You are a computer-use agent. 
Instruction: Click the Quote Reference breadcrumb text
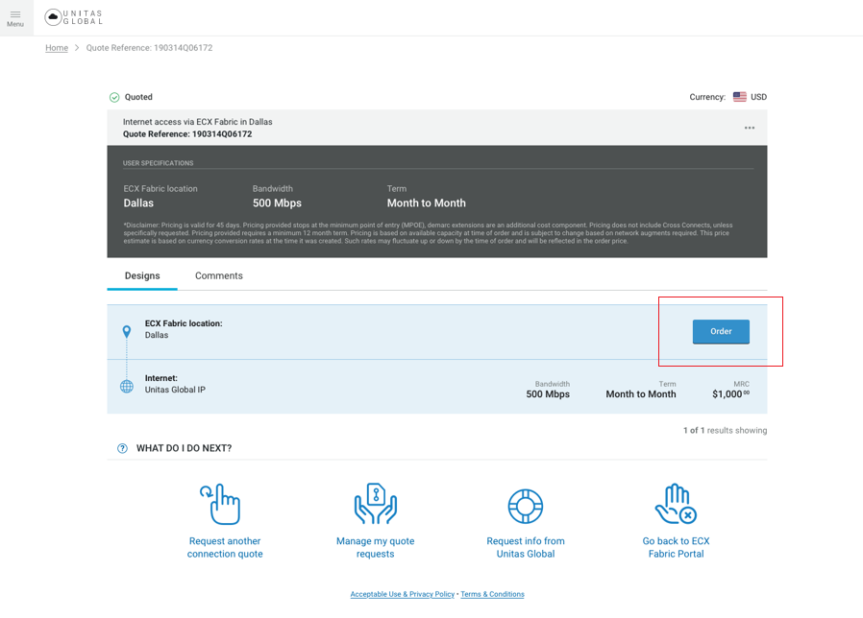click(149, 48)
